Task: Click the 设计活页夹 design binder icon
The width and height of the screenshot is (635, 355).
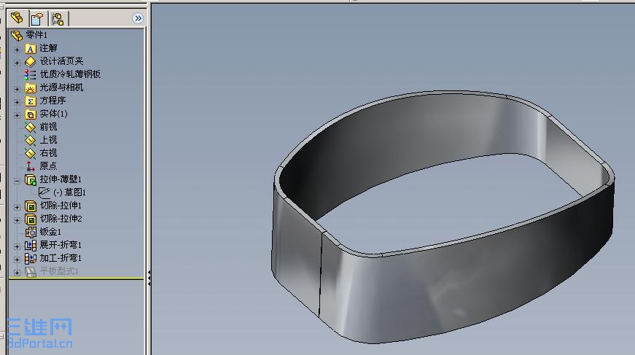Action: 31,62
